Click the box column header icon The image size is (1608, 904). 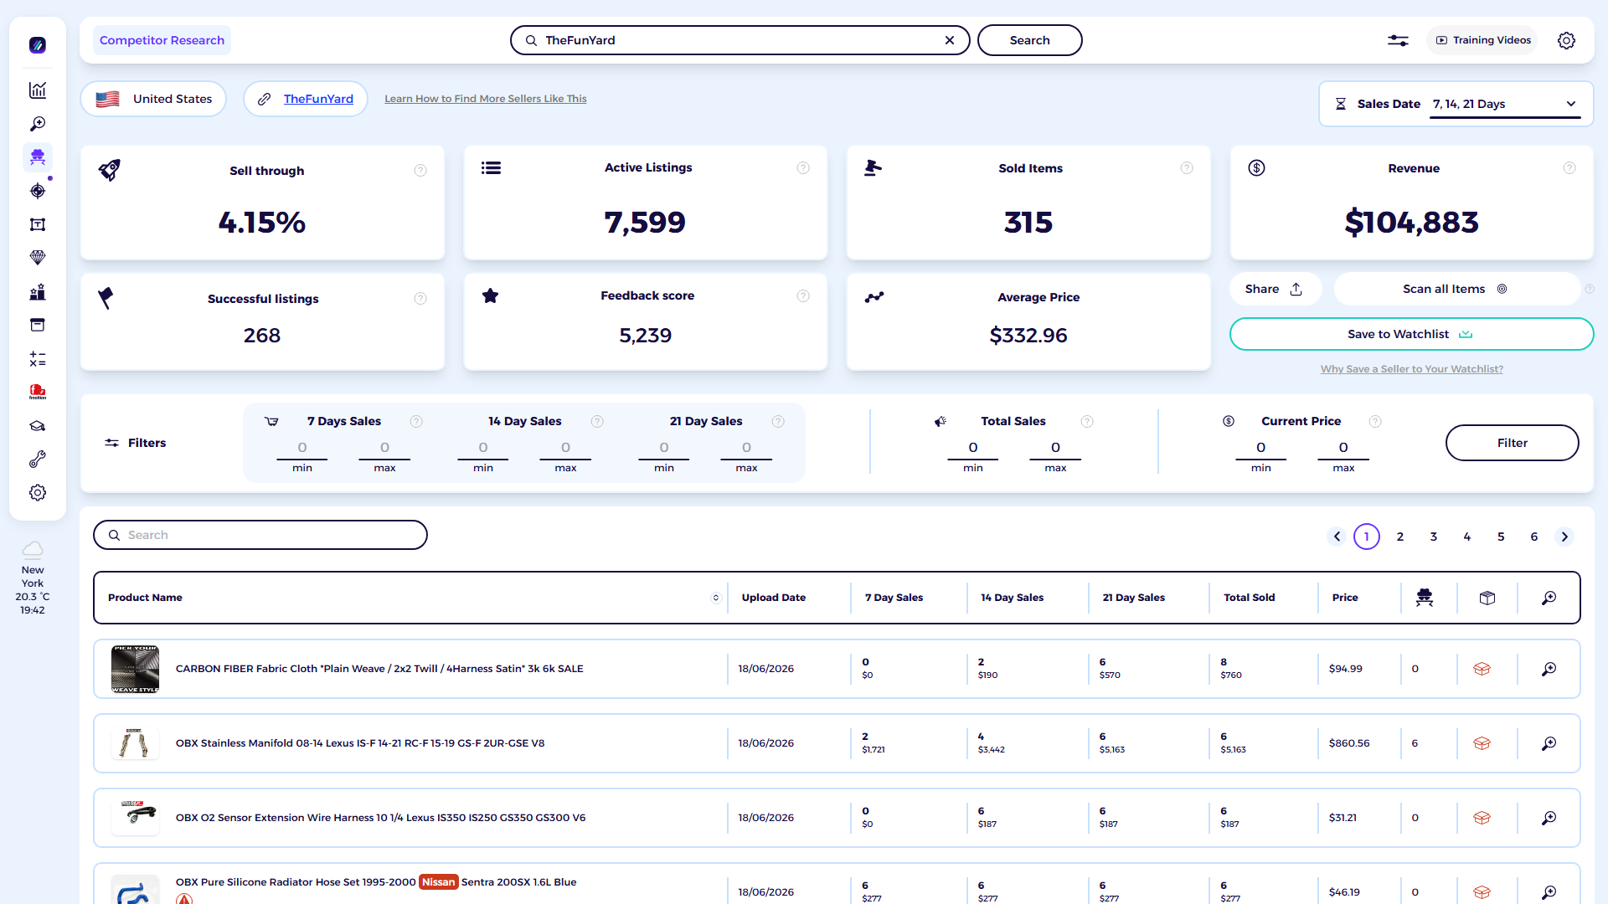point(1487,598)
